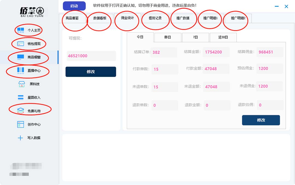The image size is (295, 185).
Task: Open the 提现记录 tab
Action: pyautogui.click(x=155, y=18)
